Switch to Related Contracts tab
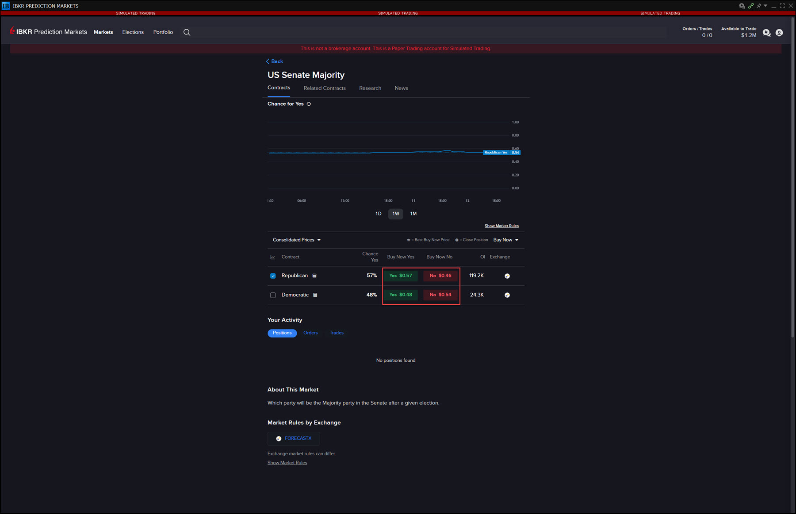This screenshot has width=796, height=514. point(325,88)
